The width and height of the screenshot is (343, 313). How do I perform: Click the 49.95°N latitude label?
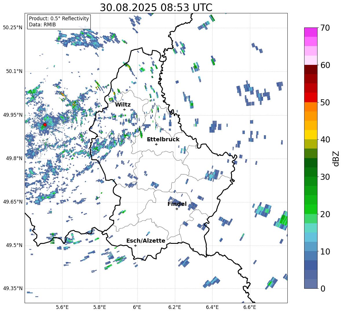point(13,115)
